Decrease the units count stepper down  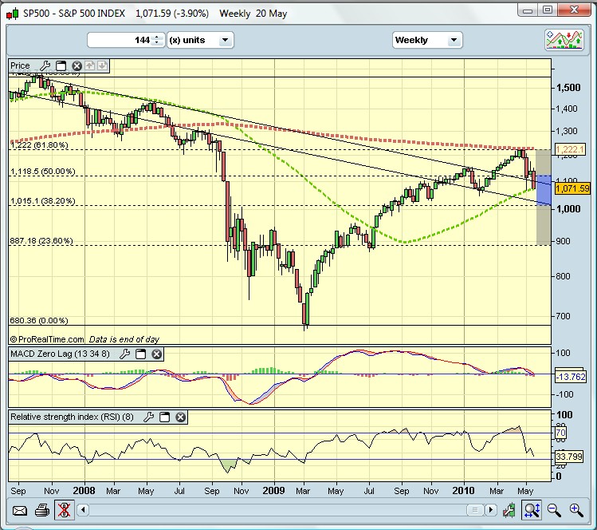(x=156, y=43)
